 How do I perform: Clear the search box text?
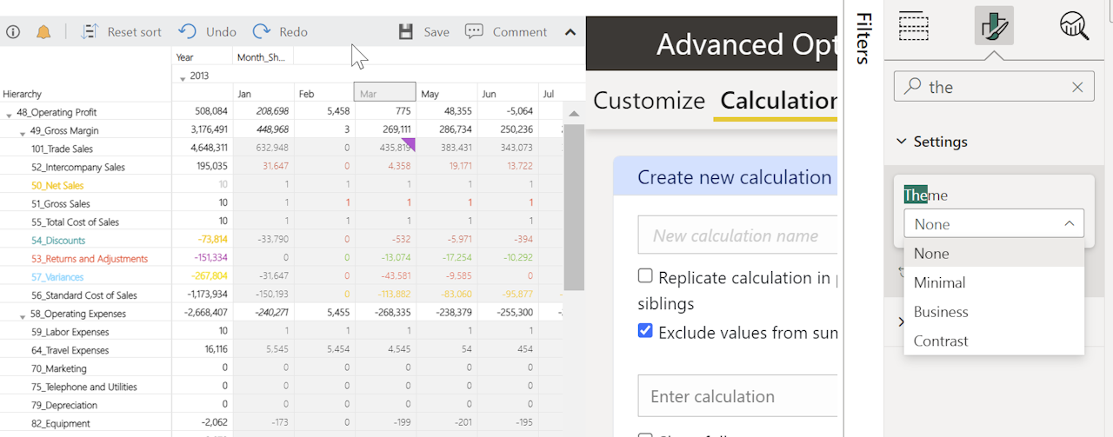pos(1077,87)
